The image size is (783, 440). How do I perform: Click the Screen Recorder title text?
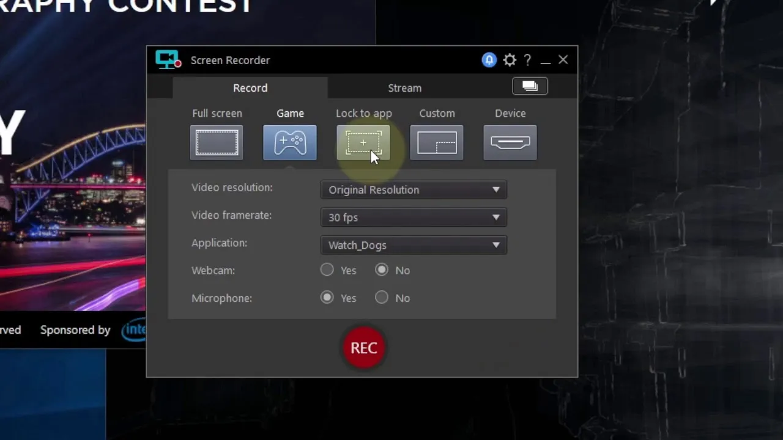point(230,60)
